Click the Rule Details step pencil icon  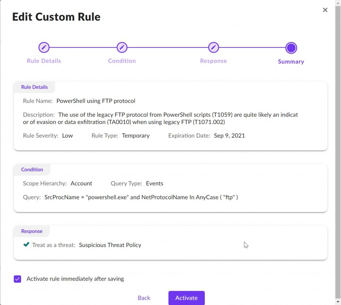click(x=44, y=47)
